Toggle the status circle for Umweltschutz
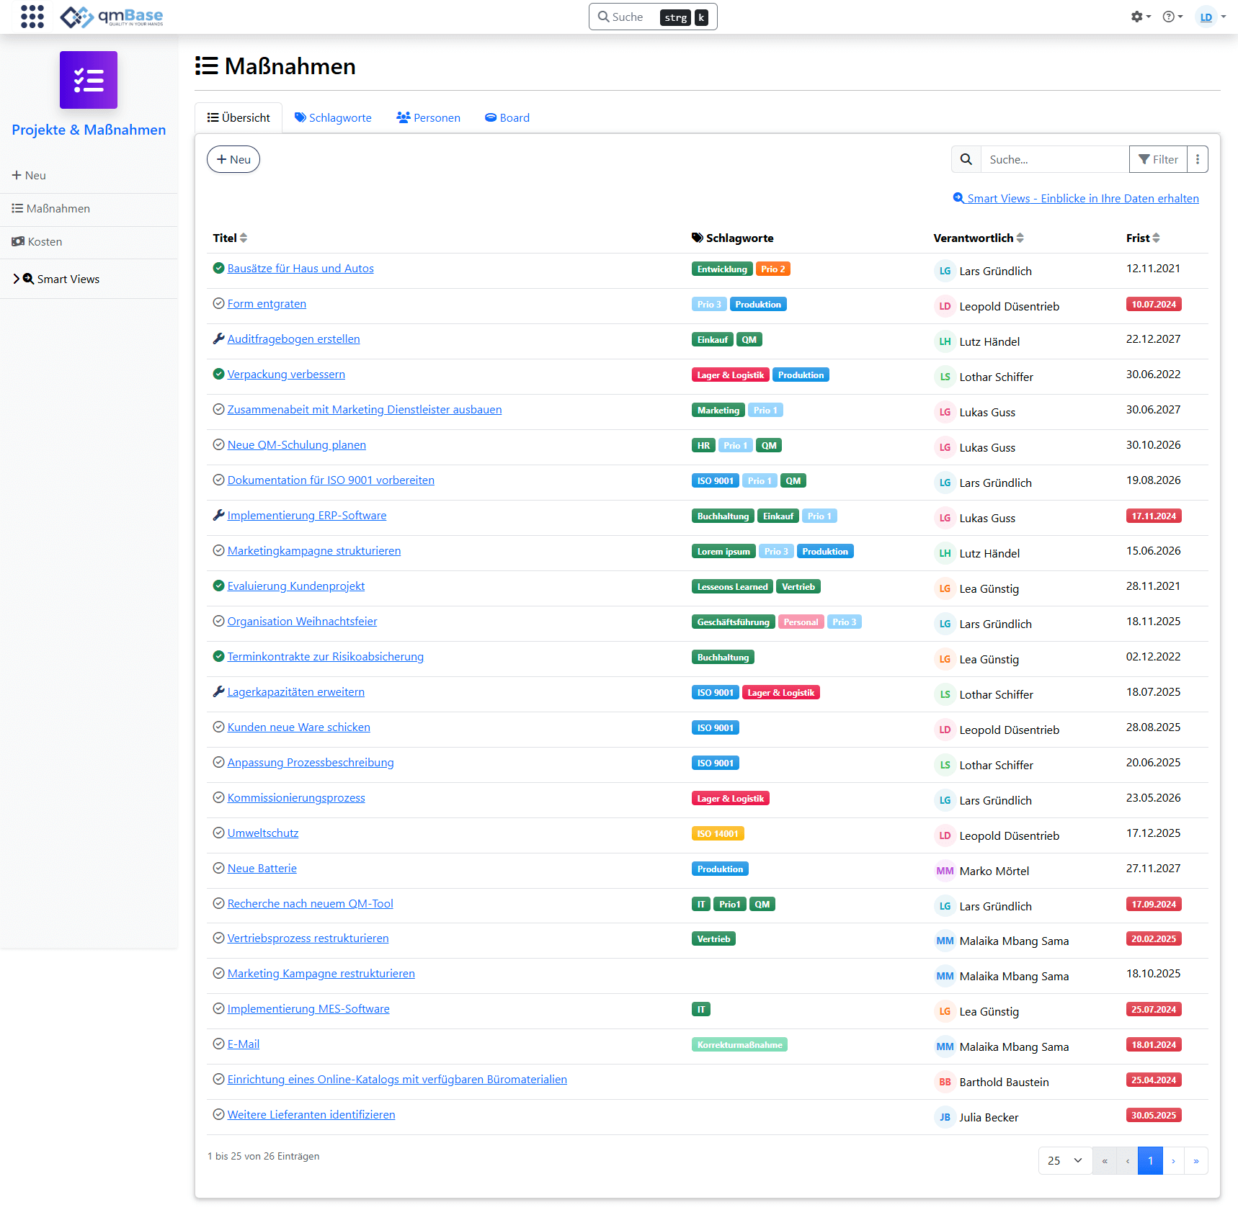The height and width of the screenshot is (1228, 1238). 218,833
